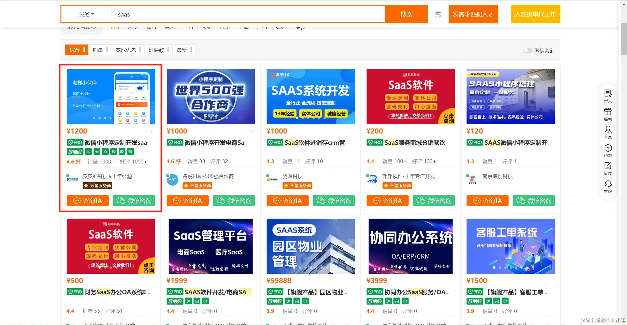The height and width of the screenshot is (325, 627).
Task: Click PRO badge on 财务SaaS办公OA系统 listing
Action: point(75,292)
